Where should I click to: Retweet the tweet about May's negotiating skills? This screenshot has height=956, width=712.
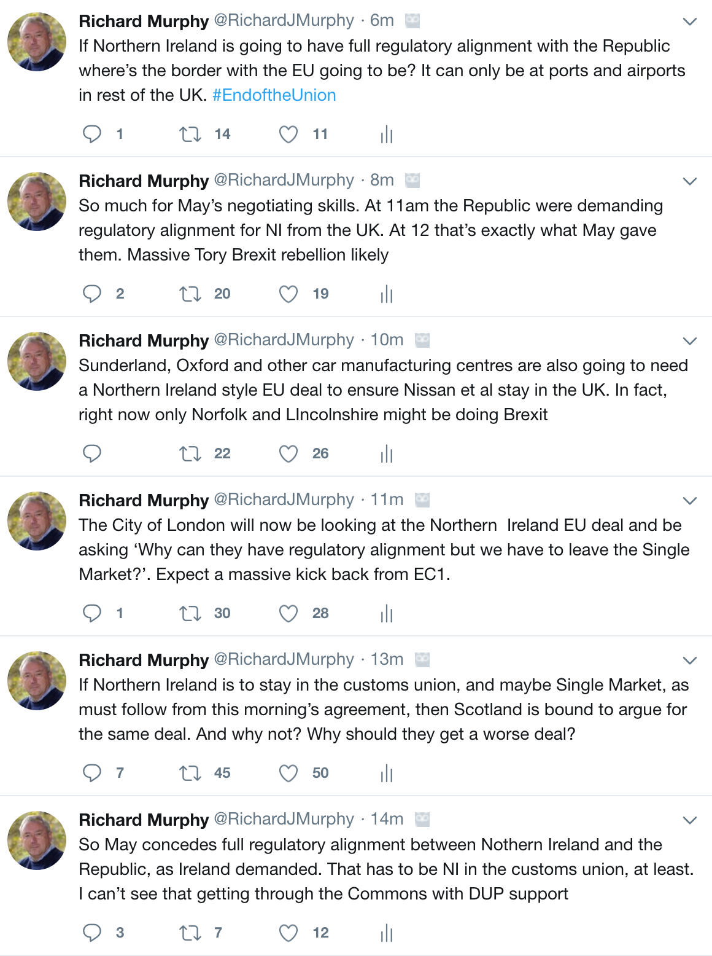(190, 294)
